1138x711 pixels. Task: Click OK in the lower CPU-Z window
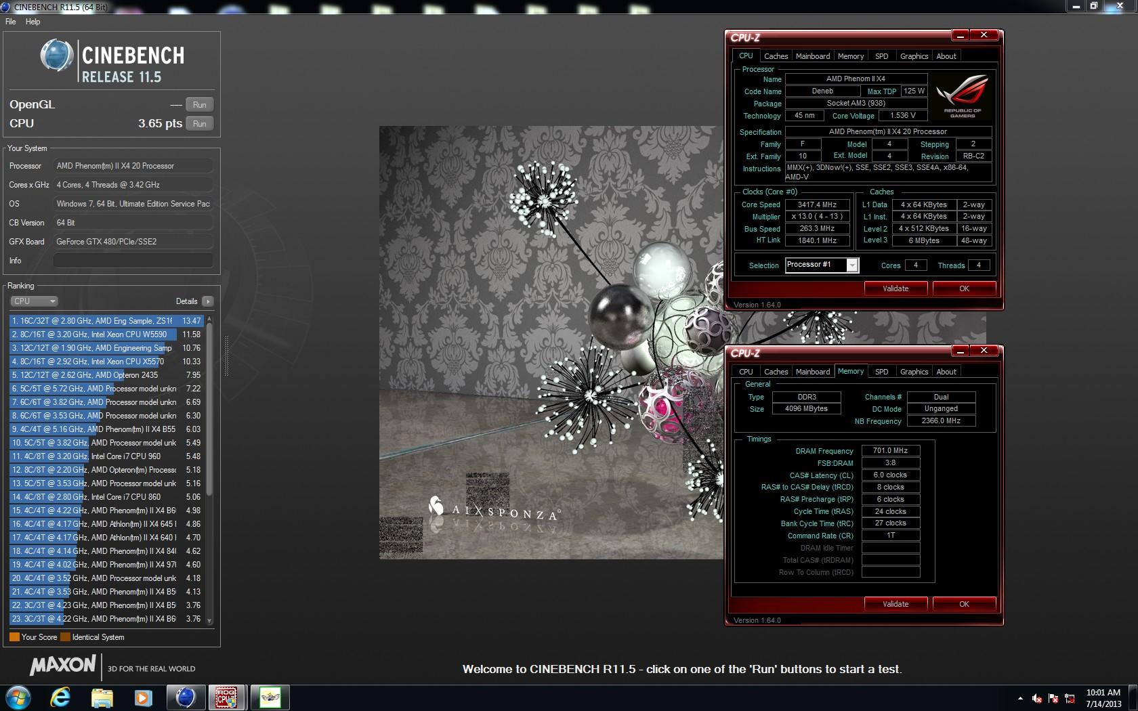coord(964,604)
